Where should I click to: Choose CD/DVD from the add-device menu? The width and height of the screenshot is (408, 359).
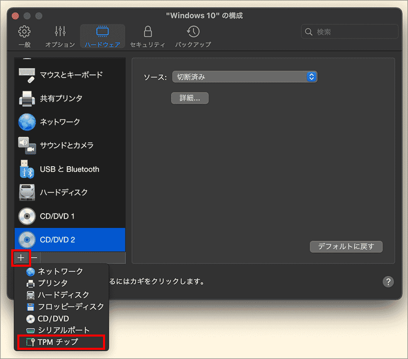coord(61,318)
